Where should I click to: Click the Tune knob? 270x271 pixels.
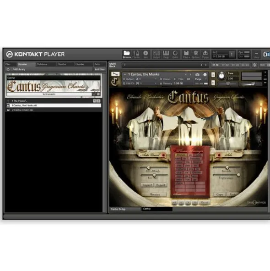[x=221, y=76]
